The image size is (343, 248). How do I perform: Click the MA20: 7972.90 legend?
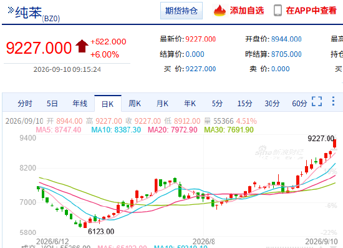coord(173,130)
